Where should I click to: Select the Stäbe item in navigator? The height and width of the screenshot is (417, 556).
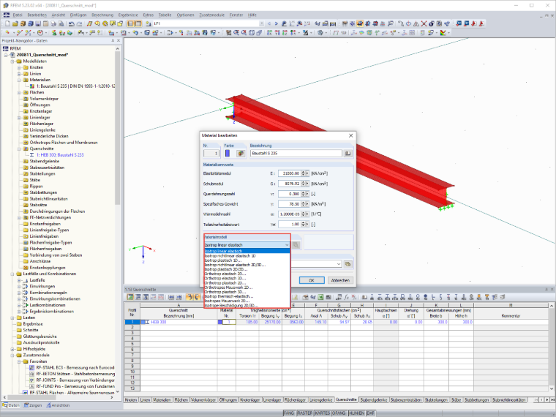35,180
